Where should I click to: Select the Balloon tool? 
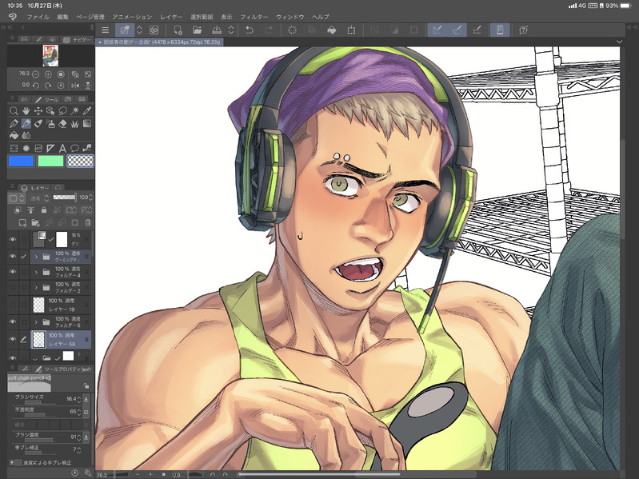pos(74,148)
